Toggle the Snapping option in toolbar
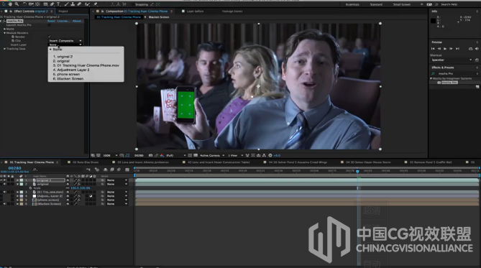This screenshot has height=268, width=481. [x=142, y=4]
